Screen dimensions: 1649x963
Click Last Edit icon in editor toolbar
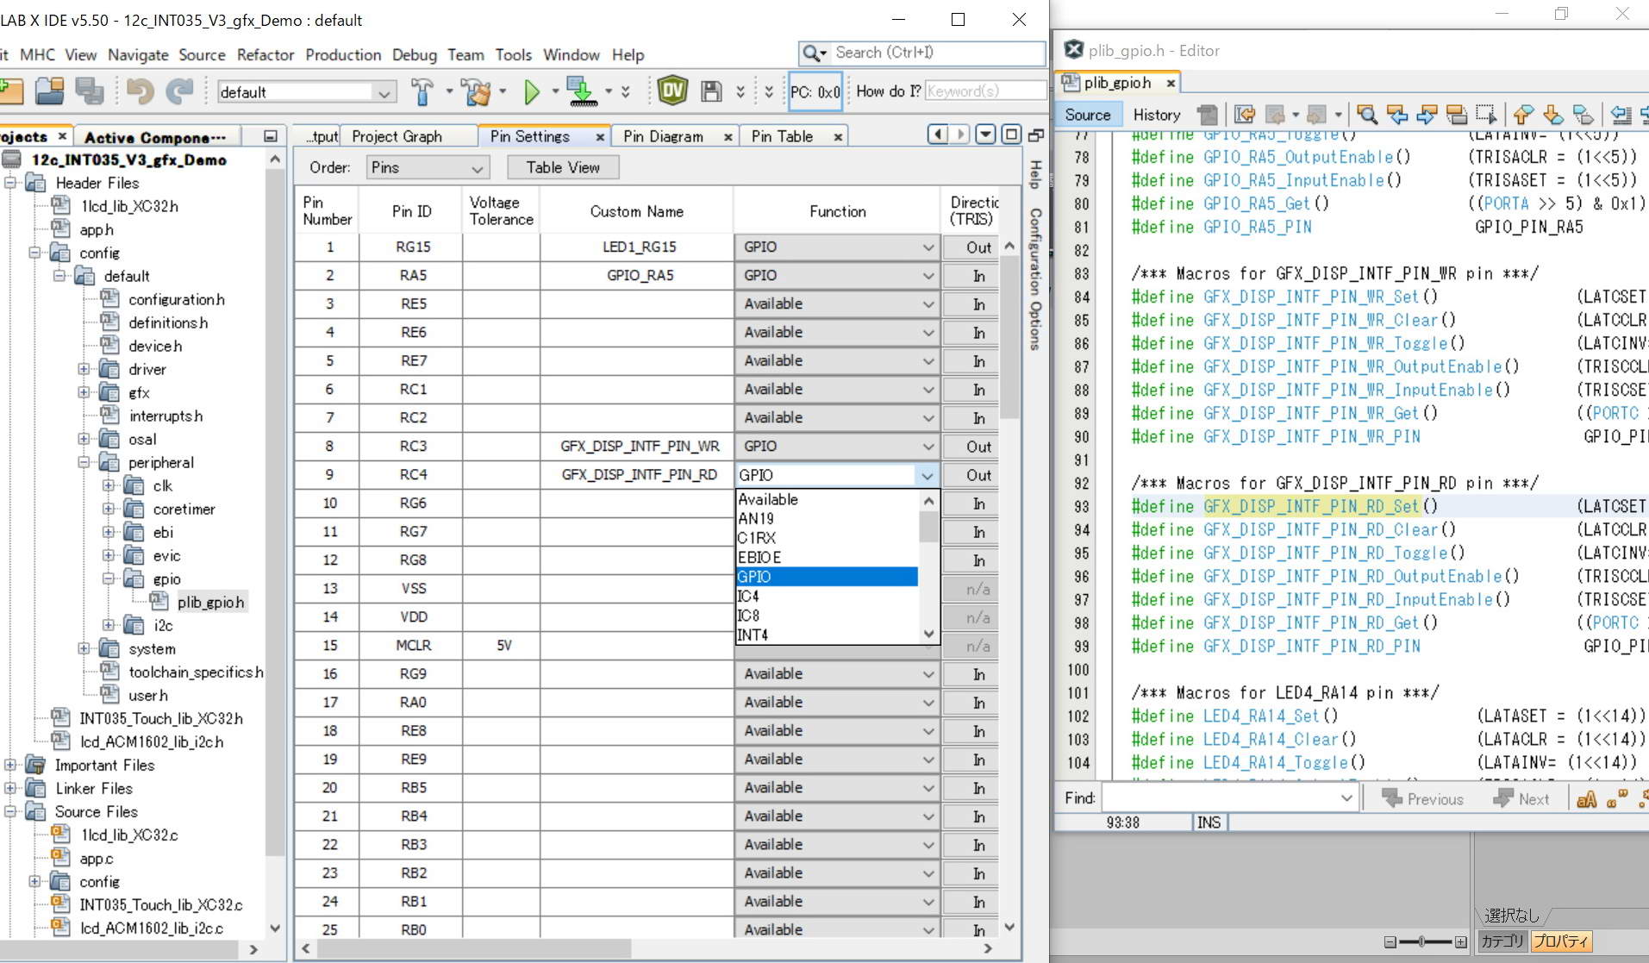(1244, 114)
